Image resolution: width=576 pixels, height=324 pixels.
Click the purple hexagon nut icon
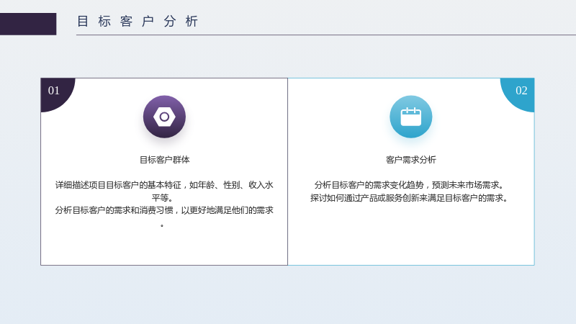(x=164, y=117)
